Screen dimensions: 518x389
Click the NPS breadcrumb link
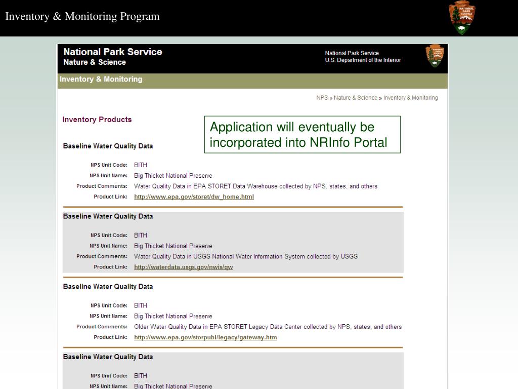(322, 98)
